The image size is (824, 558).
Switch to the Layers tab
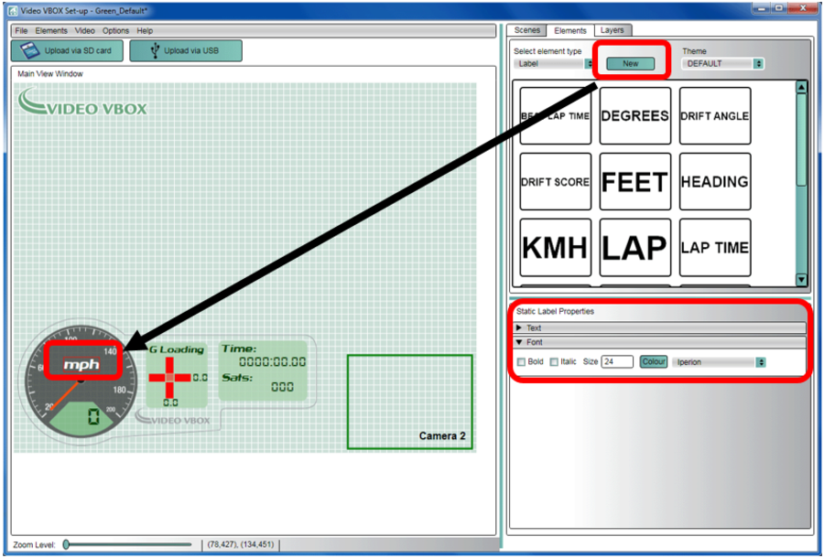[x=612, y=30]
